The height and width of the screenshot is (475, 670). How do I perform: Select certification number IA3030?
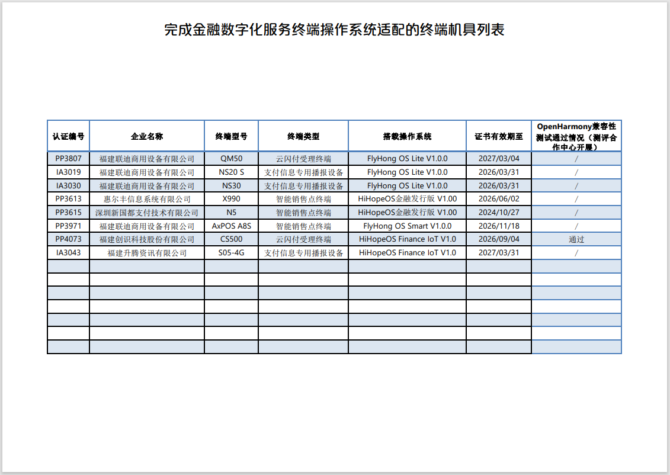click(68, 186)
